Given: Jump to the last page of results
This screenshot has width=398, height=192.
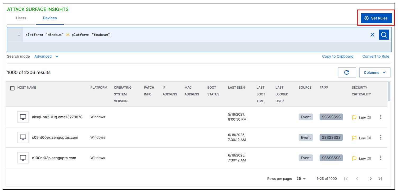Looking at the screenshot, I should coord(380,179).
